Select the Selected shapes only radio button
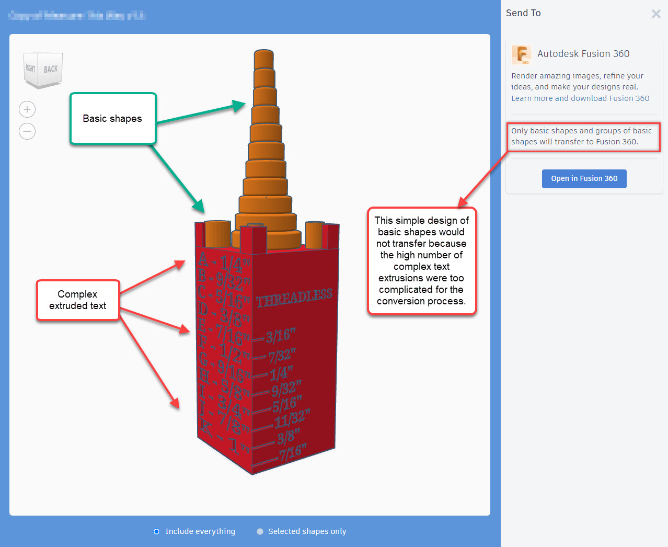The image size is (668, 547). pos(260,531)
